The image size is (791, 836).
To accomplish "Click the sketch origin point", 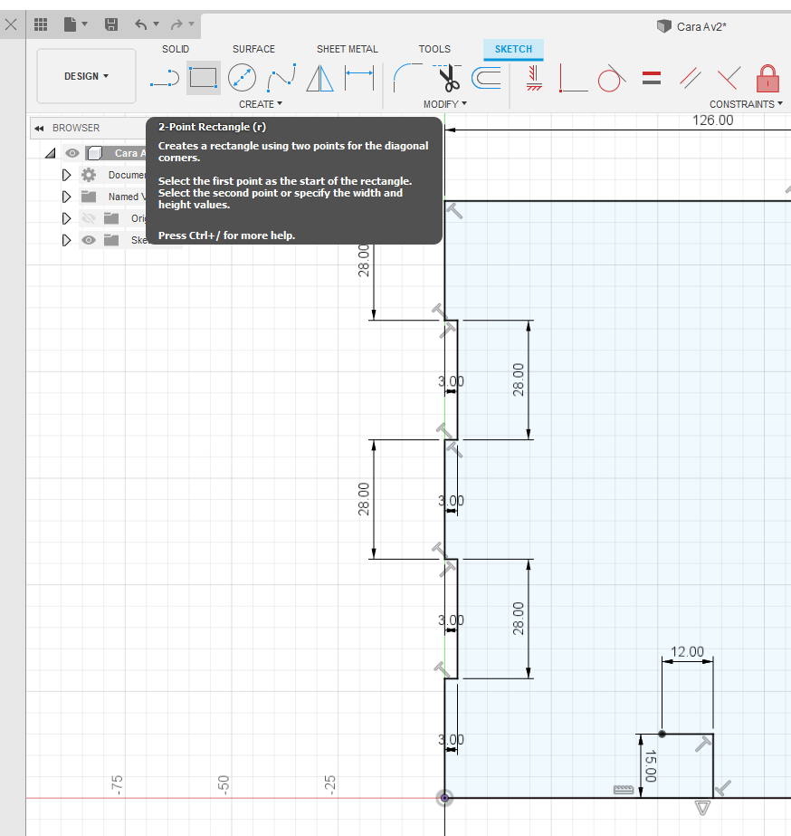I will 444,798.
